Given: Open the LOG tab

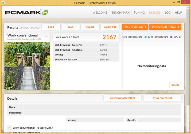Looking at the screenshot, I should pyautogui.click(x=167, y=13).
